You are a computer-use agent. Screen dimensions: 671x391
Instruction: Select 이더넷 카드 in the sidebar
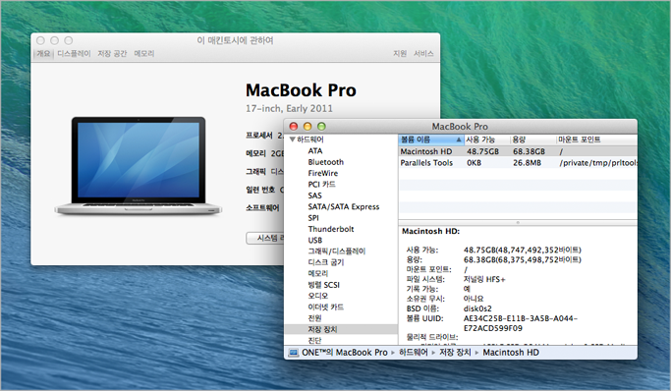pos(325,307)
